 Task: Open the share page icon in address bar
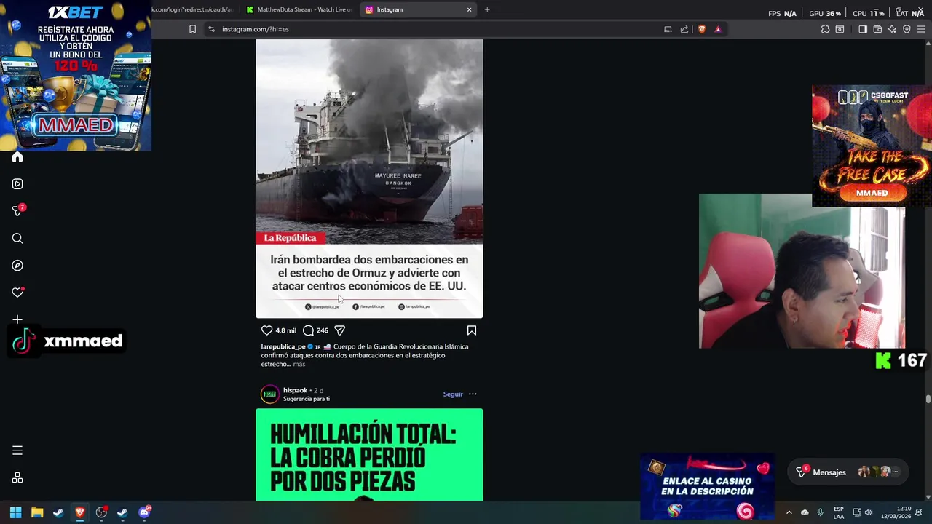click(684, 29)
